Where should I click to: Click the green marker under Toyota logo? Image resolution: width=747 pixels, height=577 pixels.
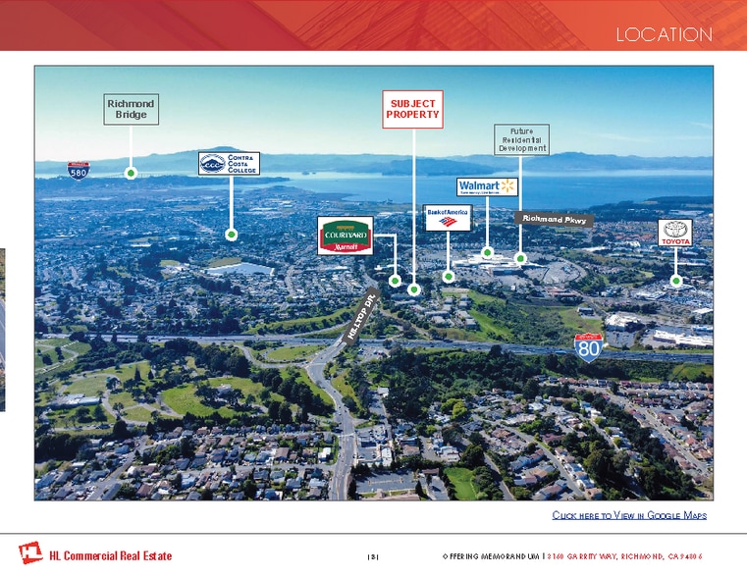tap(675, 281)
